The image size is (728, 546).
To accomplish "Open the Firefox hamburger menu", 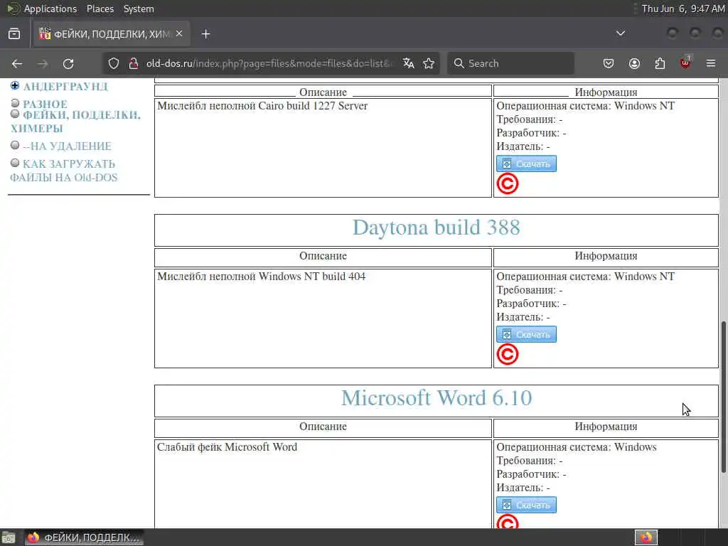I will pos(711,63).
